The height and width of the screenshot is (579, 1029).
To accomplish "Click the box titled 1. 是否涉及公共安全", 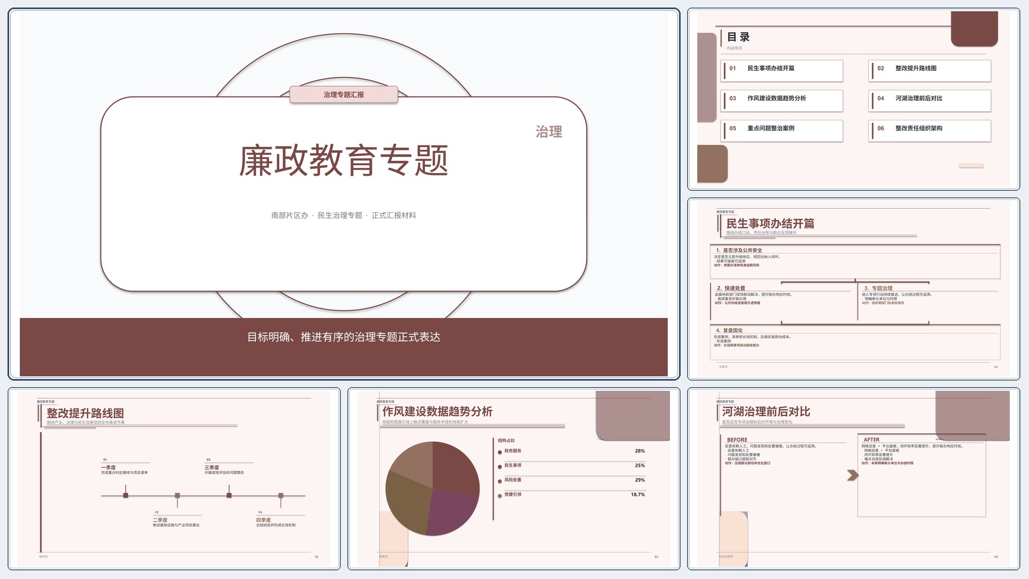I will [x=855, y=262].
